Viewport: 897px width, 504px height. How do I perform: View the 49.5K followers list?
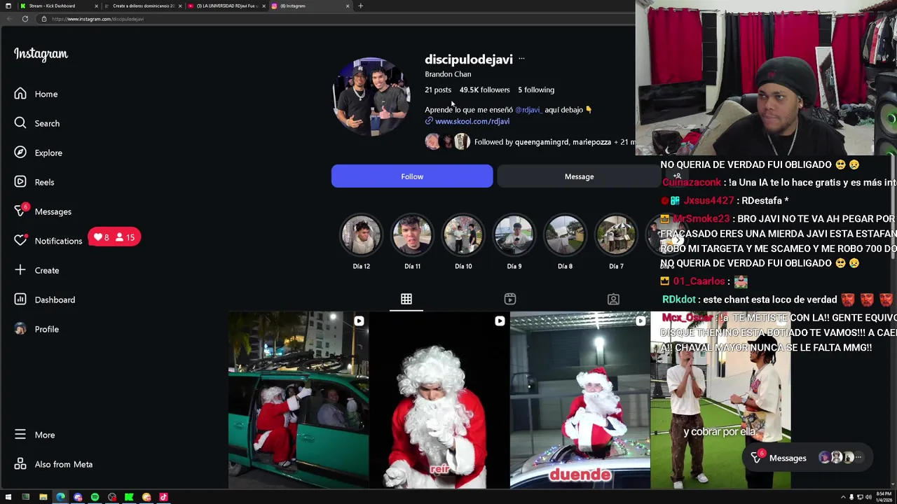(484, 90)
